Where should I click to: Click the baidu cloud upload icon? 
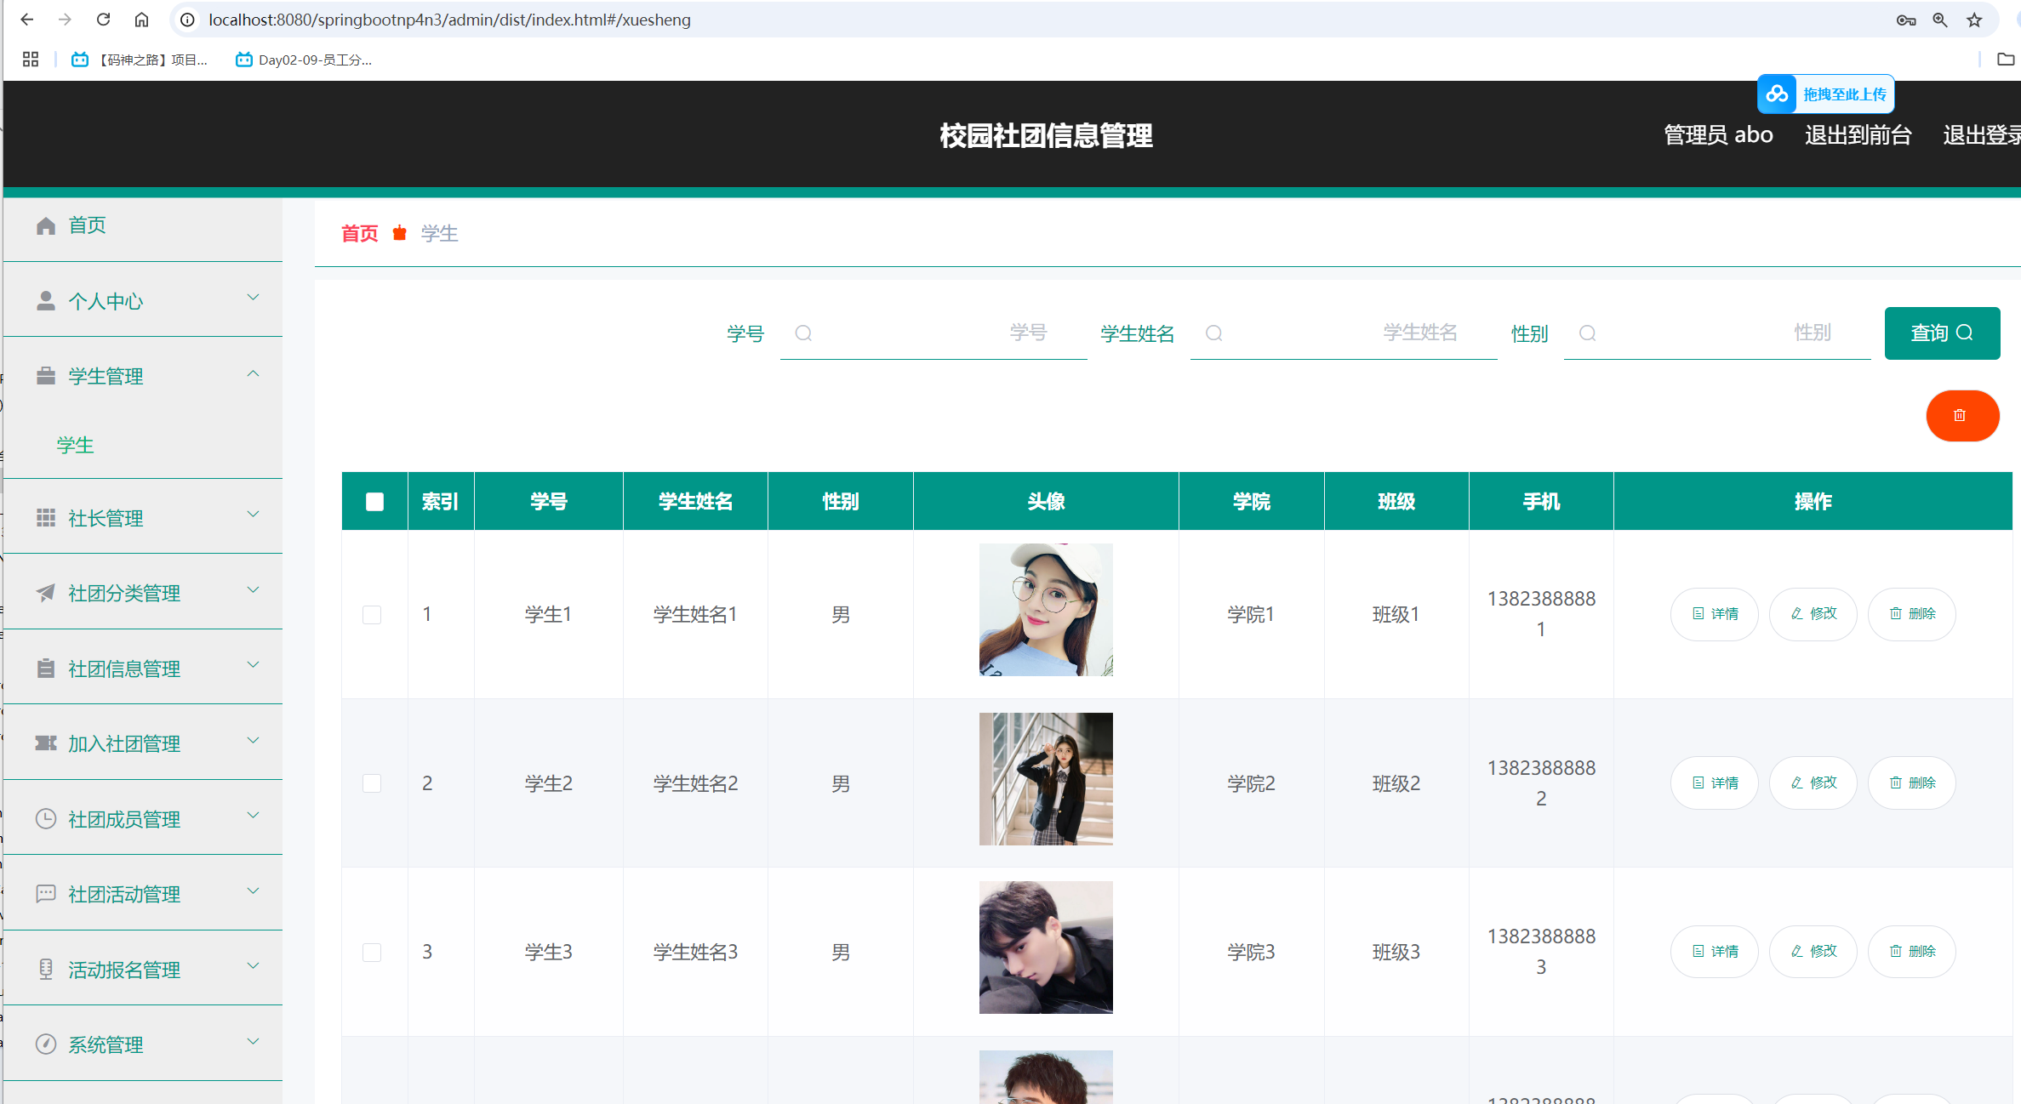tap(1777, 94)
